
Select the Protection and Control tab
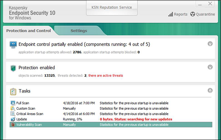[x=28, y=30]
